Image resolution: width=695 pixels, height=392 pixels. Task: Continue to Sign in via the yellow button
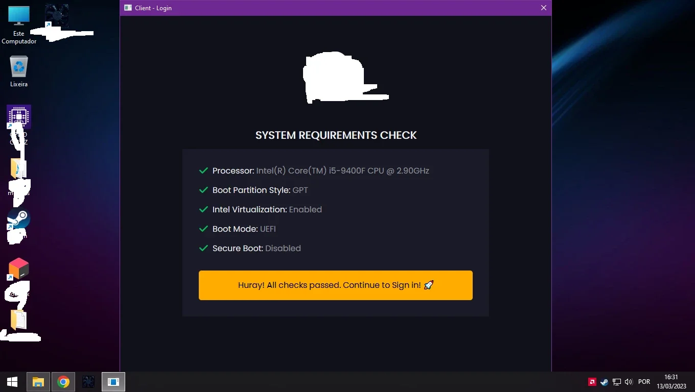coord(336,285)
